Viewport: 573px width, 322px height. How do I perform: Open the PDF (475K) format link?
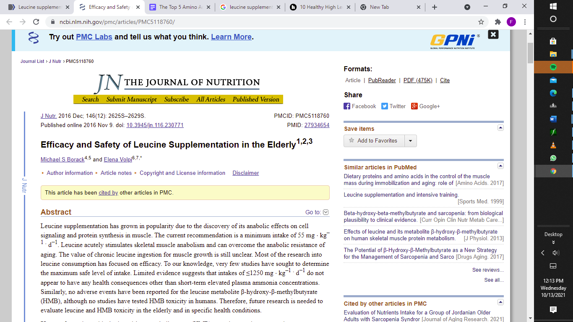click(x=417, y=80)
